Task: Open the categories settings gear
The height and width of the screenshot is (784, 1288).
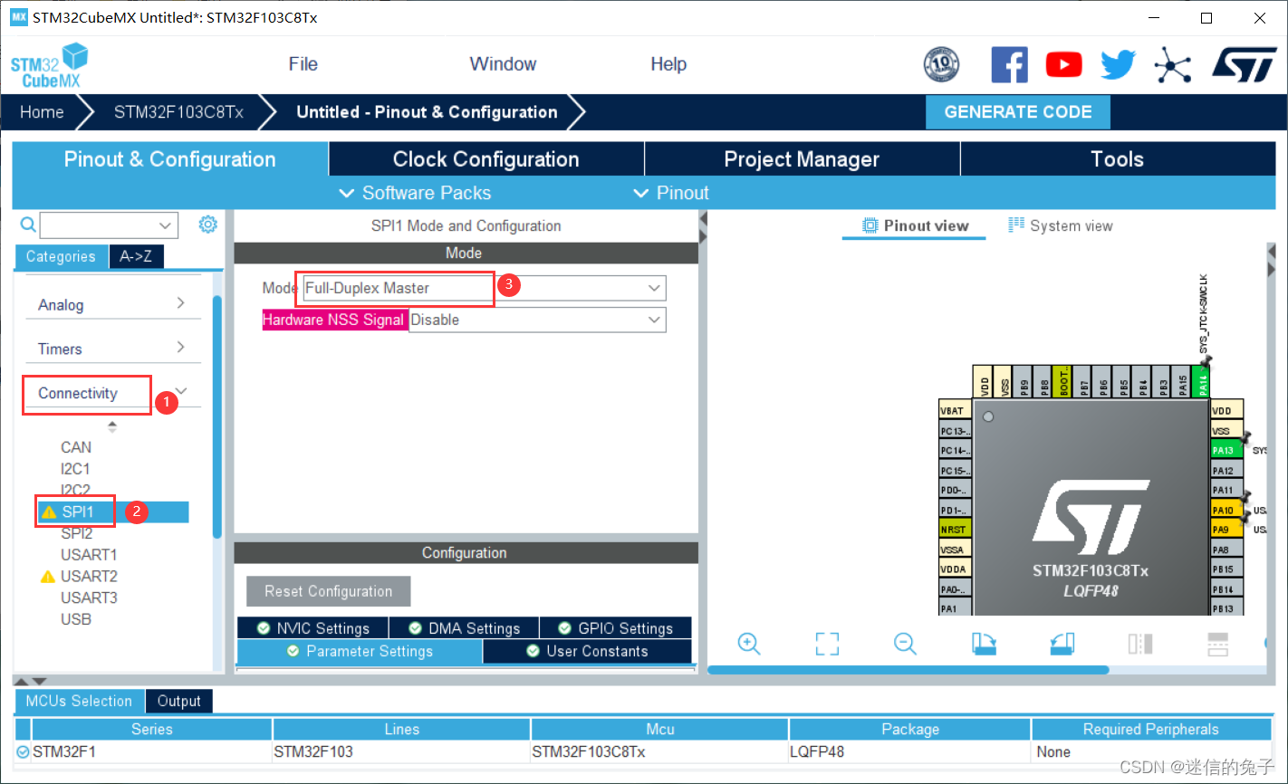Action: pyautogui.click(x=208, y=225)
